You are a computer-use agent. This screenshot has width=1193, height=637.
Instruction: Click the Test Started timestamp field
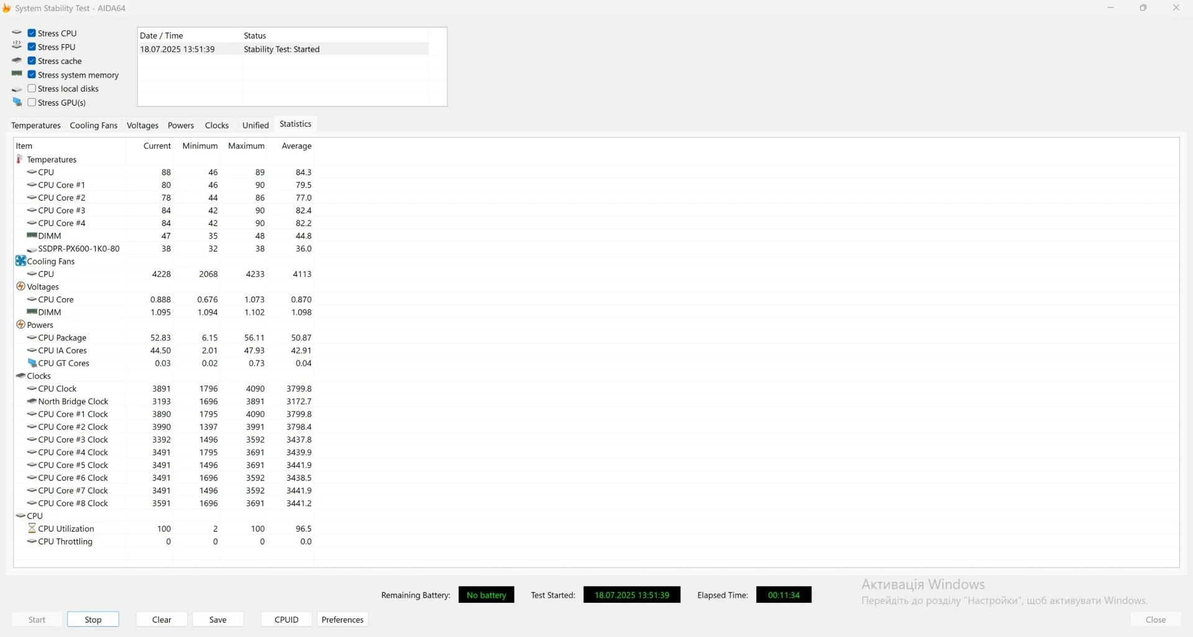pyautogui.click(x=632, y=595)
